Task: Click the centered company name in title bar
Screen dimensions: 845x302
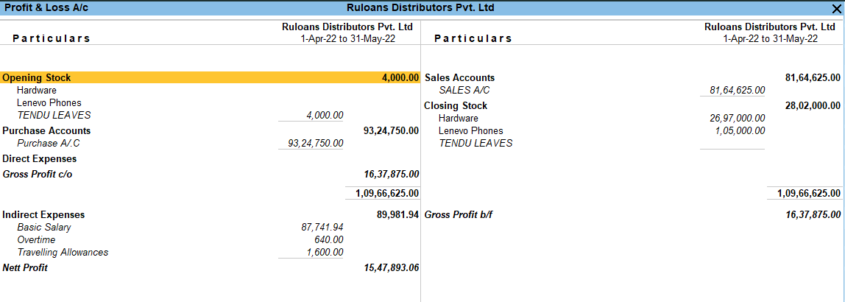Action: (x=421, y=7)
